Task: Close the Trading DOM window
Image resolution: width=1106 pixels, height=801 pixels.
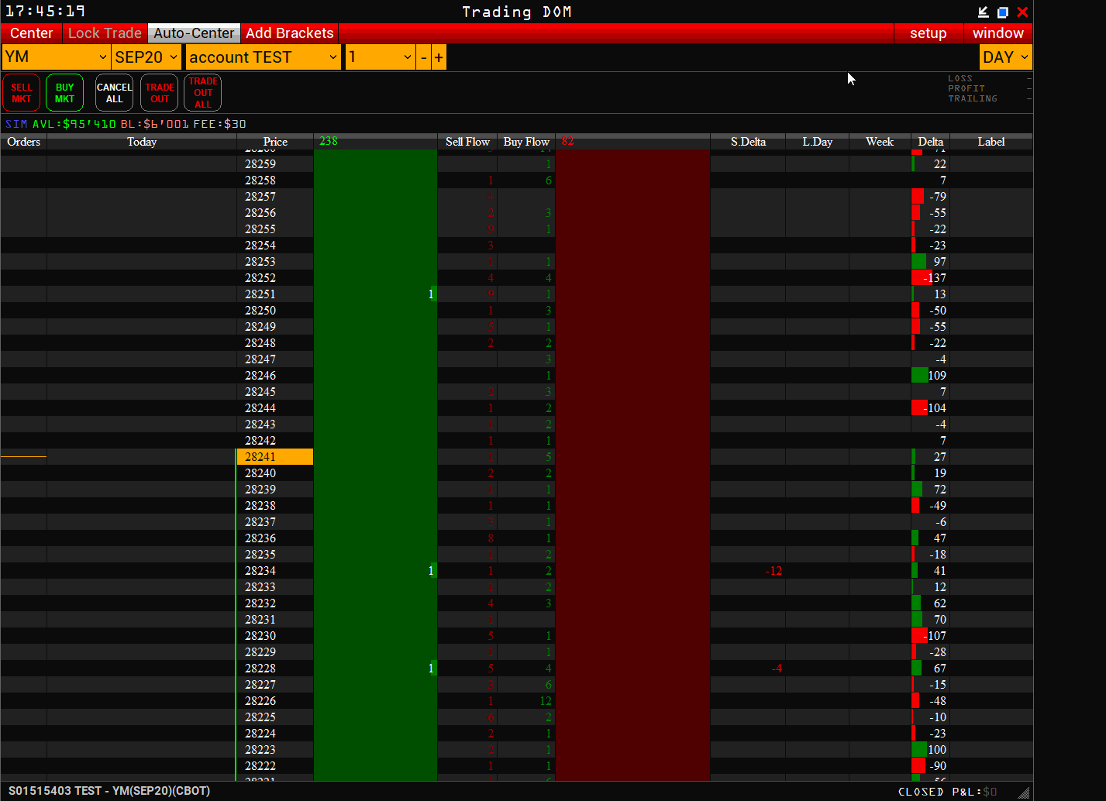Action: click(x=1022, y=12)
